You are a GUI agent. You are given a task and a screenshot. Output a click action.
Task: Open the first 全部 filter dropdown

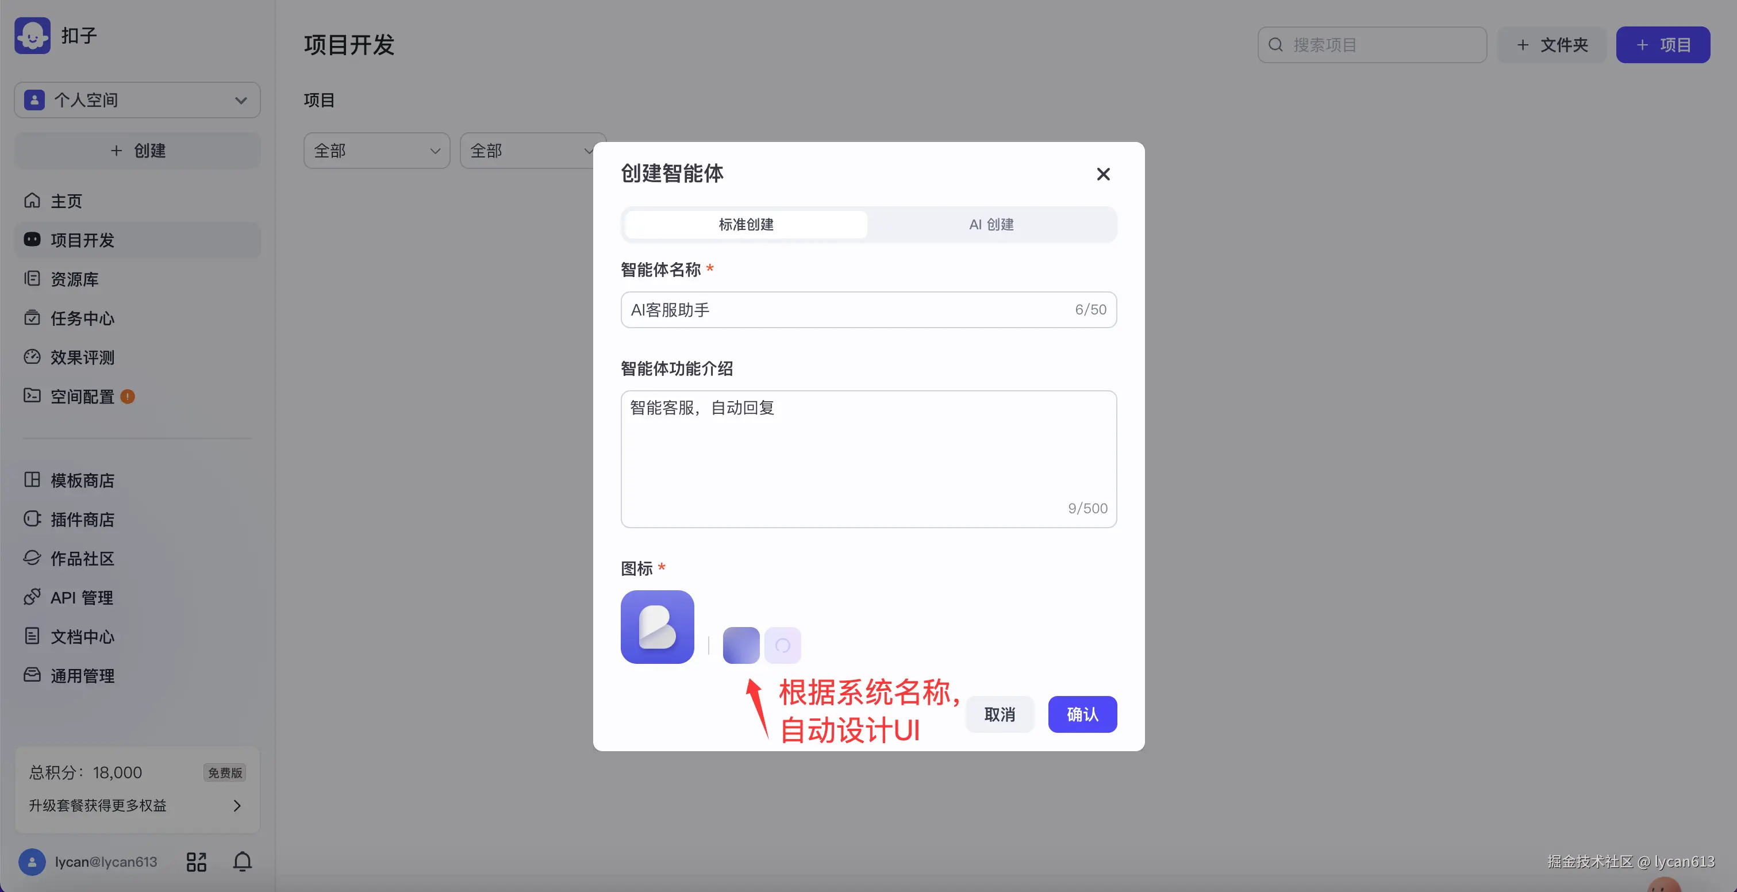pyautogui.click(x=376, y=151)
